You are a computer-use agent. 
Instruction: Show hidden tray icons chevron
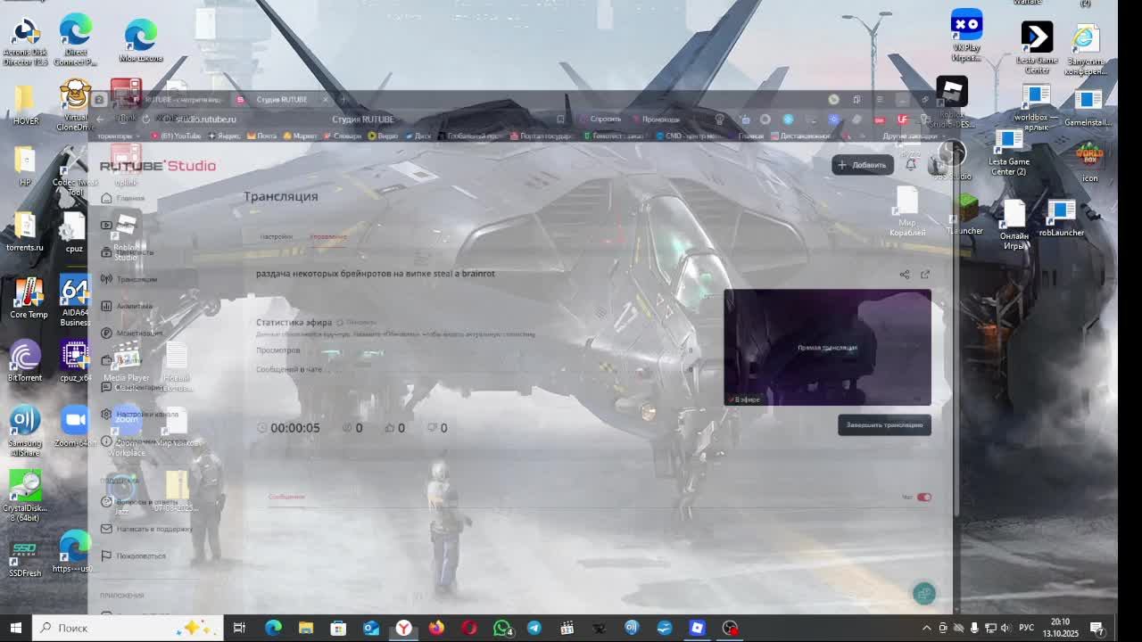click(926, 628)
